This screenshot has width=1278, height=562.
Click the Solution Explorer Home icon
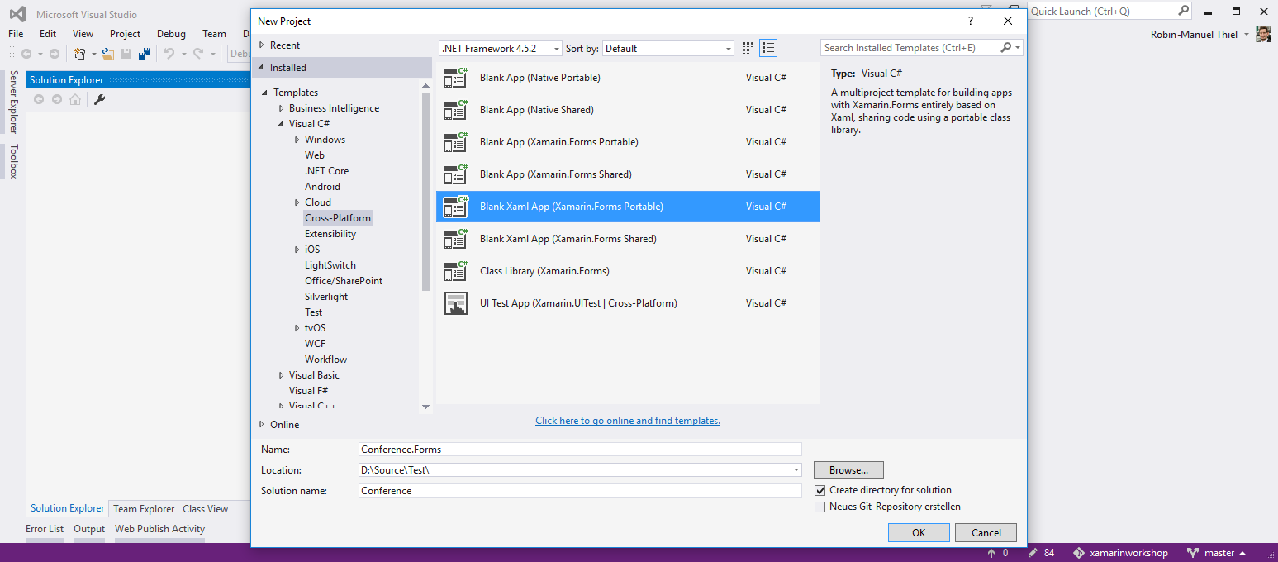pyautogui.click(x=75, y=99)
